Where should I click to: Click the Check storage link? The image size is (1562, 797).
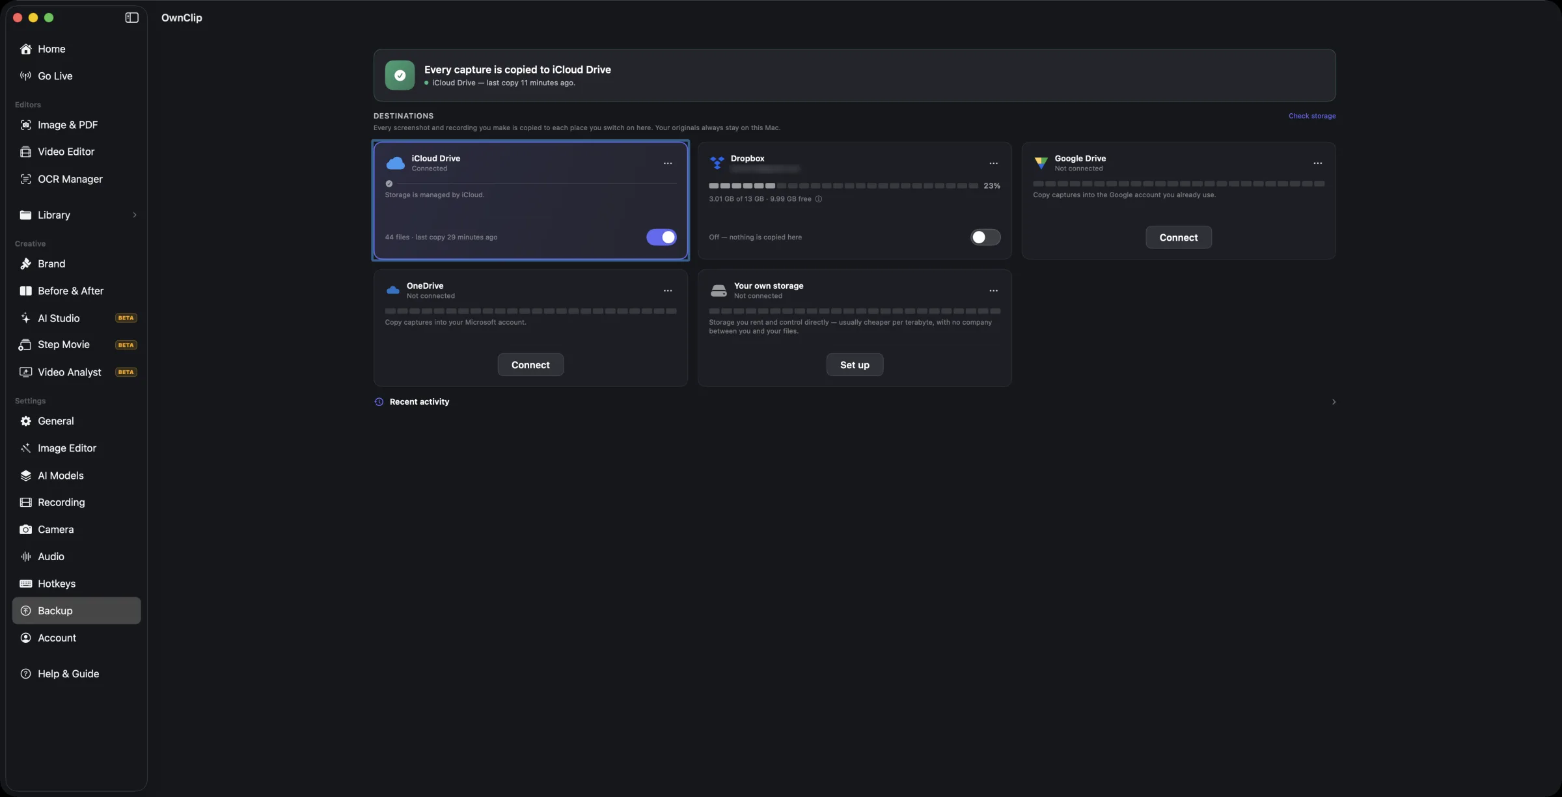click(x=1311, y=116)
